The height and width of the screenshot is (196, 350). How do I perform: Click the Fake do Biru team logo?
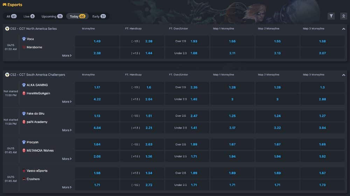(x=24, y=114)
